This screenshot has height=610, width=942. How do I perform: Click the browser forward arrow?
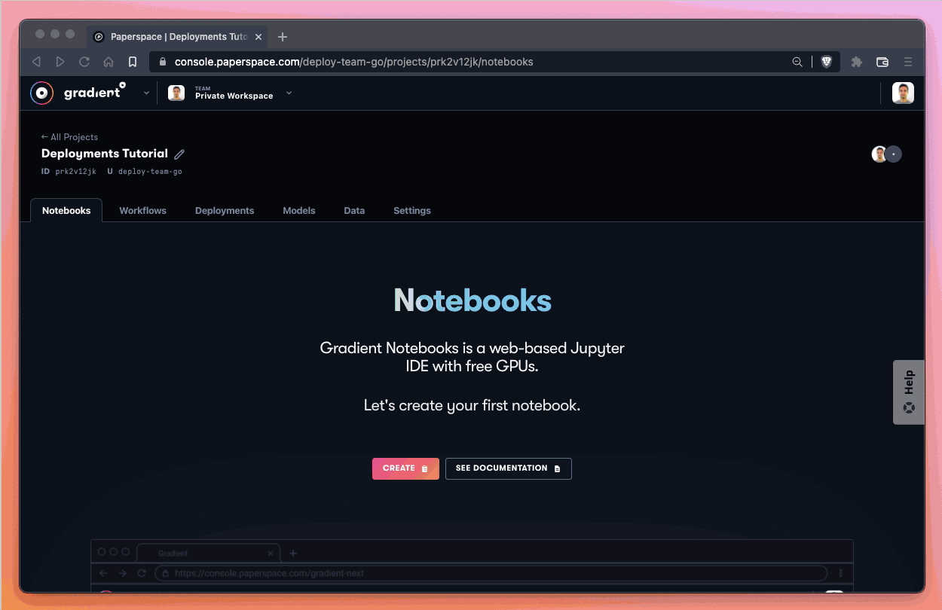tap(60, 62)
